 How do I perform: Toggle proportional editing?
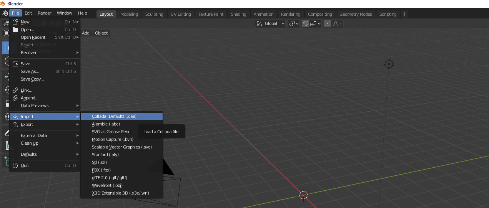pos(328,23)
